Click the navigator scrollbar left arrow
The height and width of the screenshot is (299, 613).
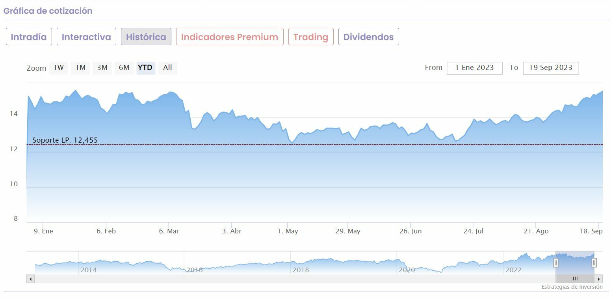pos(31,279)
